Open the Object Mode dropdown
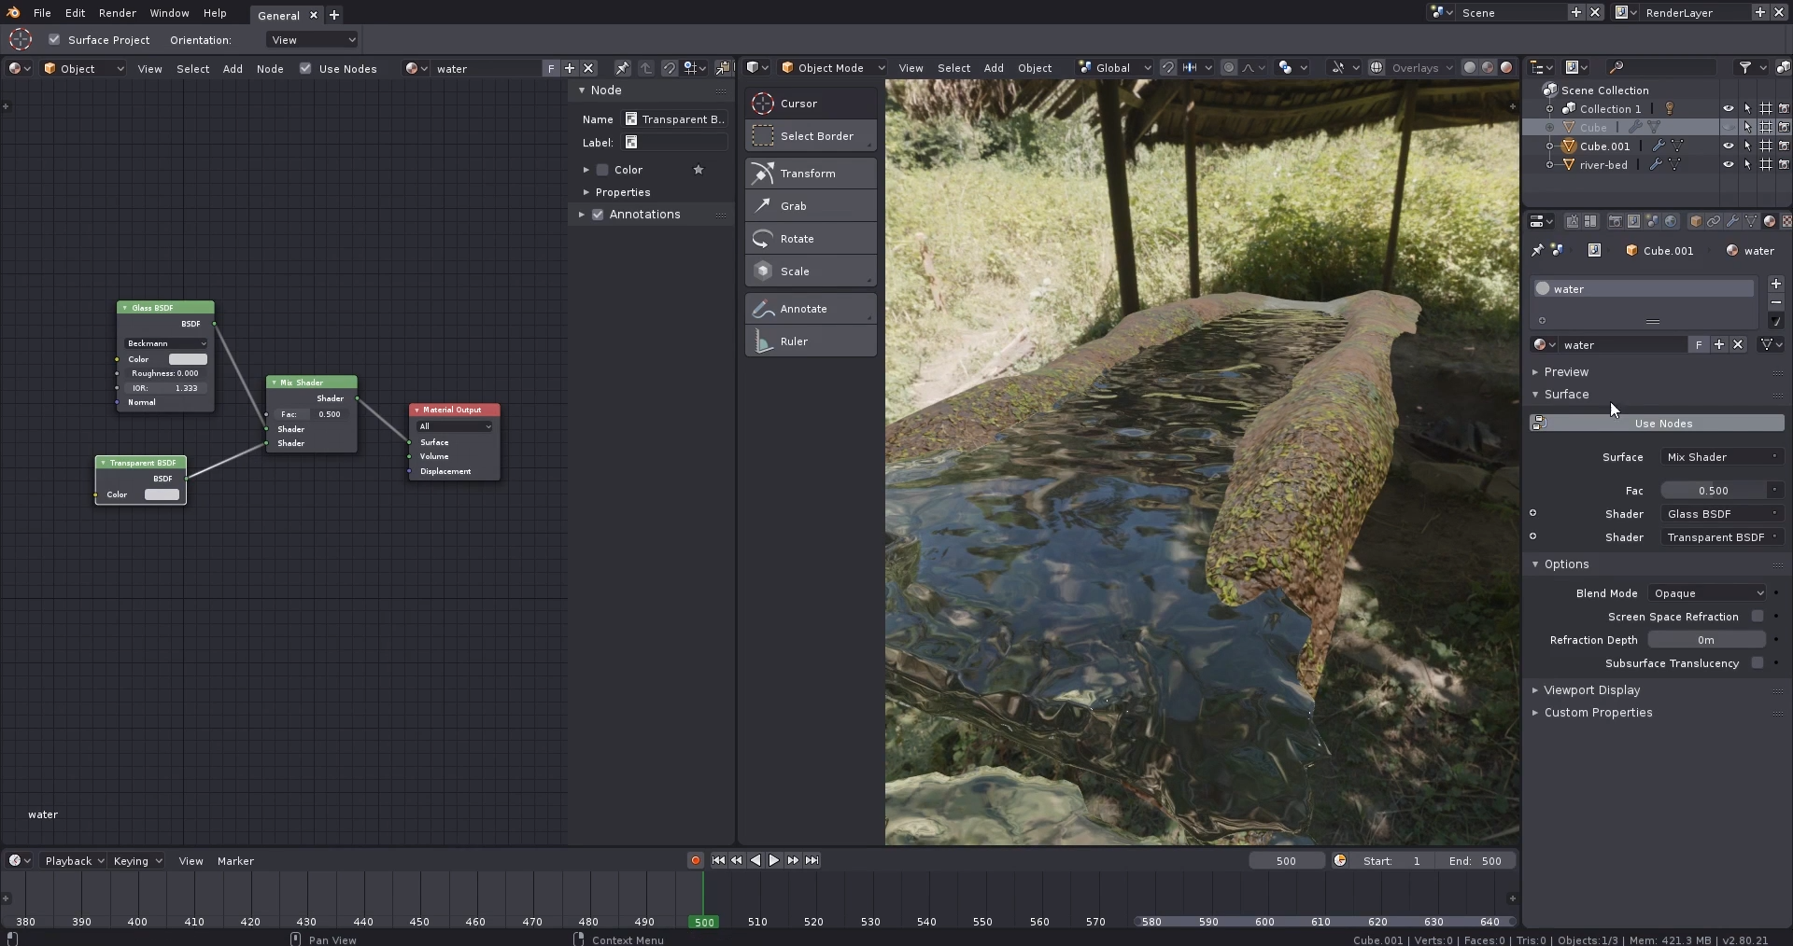This screenshot has width=1793, height=946. pos(831,68)
